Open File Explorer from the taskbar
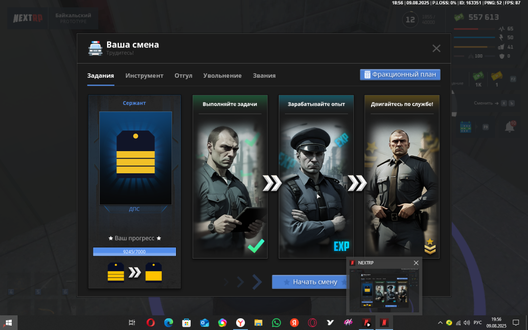Viewport: 528px width, 330px height. [258, 323]
